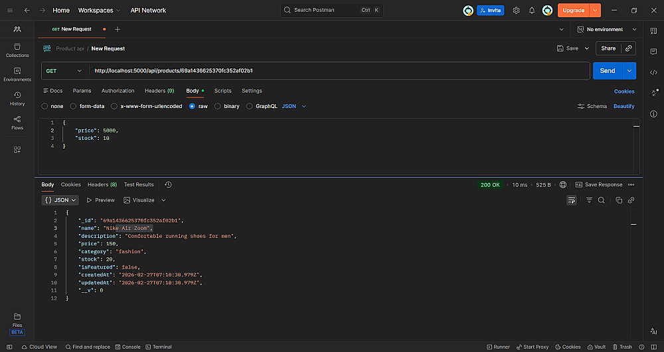Screen dimensions: 664x352
Task: Click the blue Send button
Action: point(607,71)
